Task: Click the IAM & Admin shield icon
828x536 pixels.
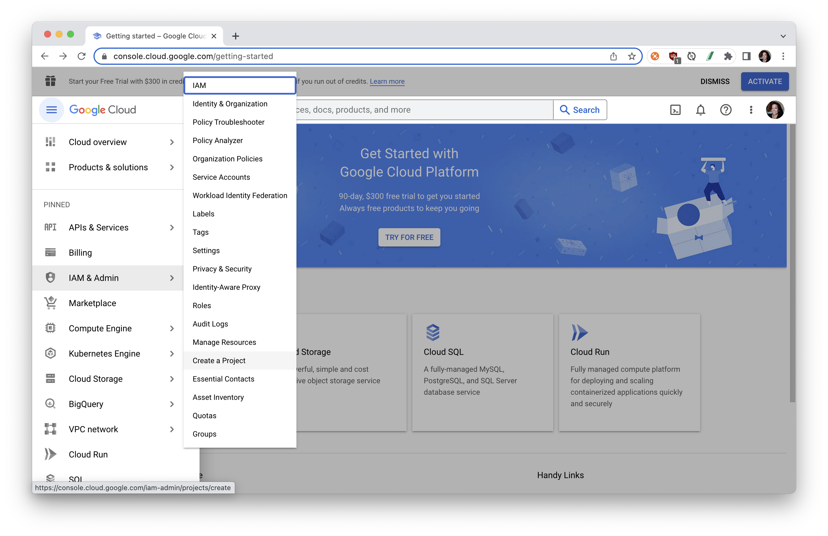Action: pos(50,277)
